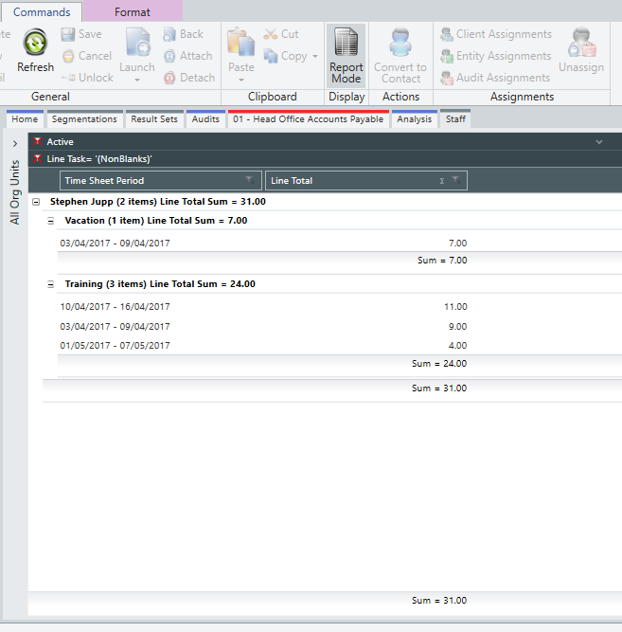Image resolution: width=622 pixels, height=632 pixels.
Task: Expand the All Org Units side panel
Action: 15,143
